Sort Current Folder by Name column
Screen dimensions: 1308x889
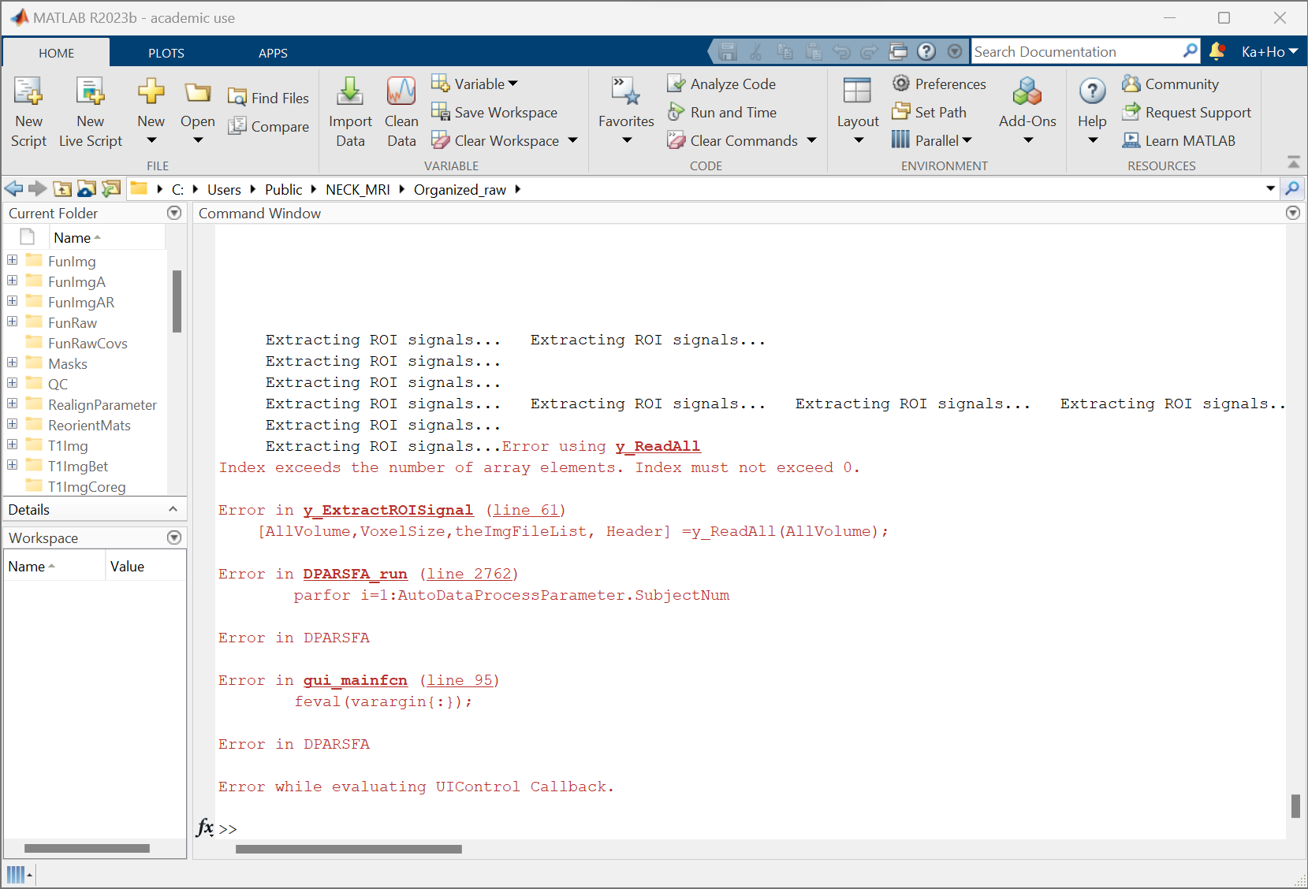point(107,237)
